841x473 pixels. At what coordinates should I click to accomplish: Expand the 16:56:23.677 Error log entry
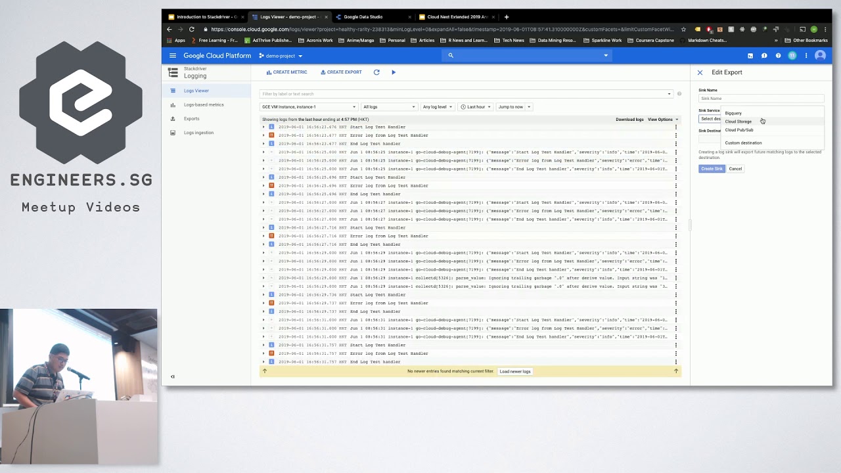click(x=264, y=135)
